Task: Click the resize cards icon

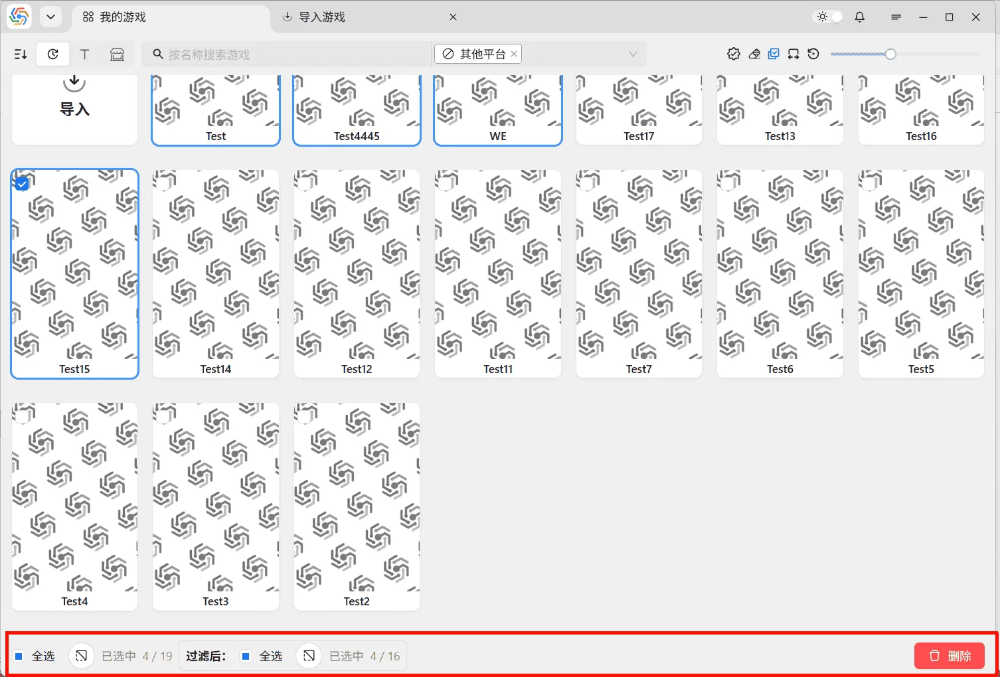Action: (793, 54)
